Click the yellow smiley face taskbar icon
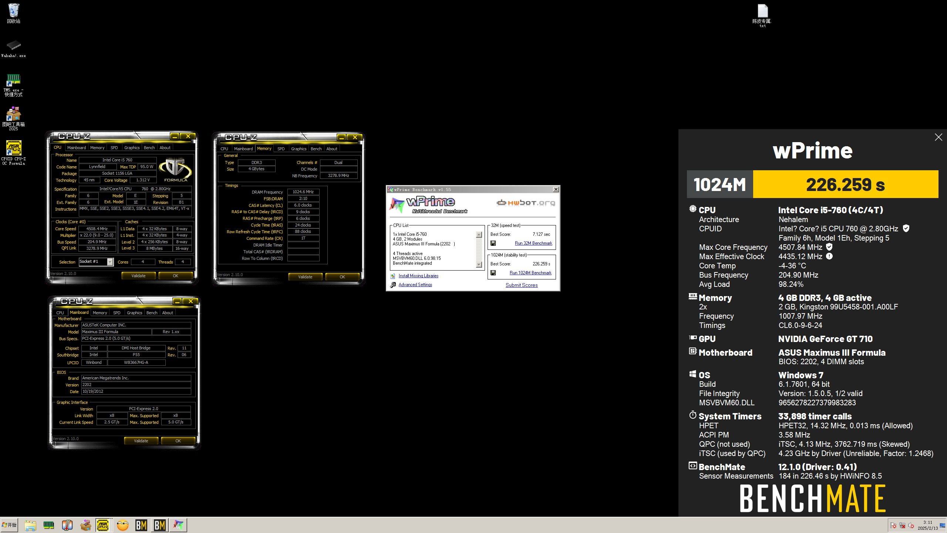The image size is (947, 533). point(123,525)
